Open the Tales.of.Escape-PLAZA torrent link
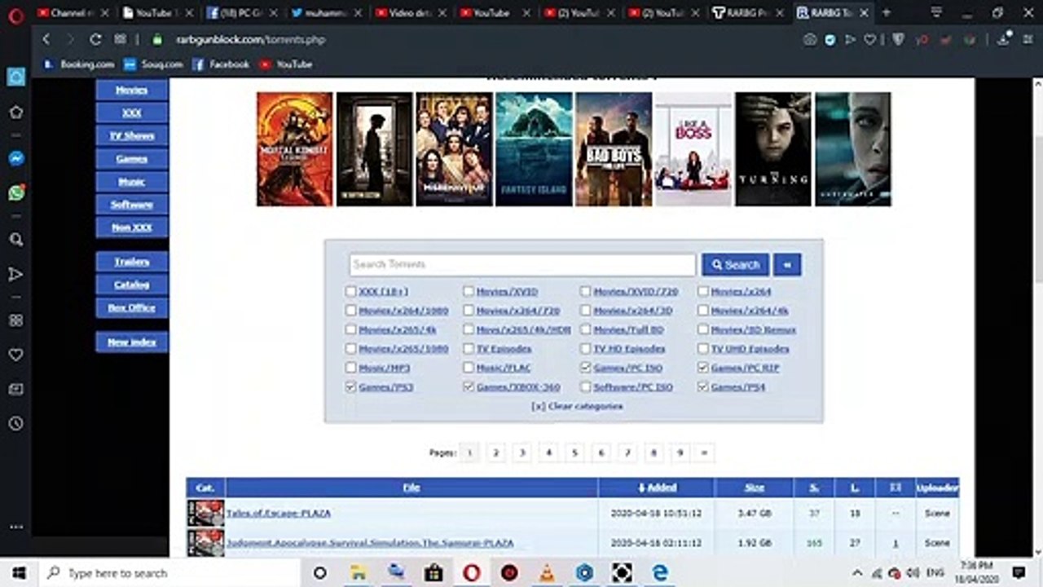1043x587 pixels. pyautogui.click(x=278, y=513)
